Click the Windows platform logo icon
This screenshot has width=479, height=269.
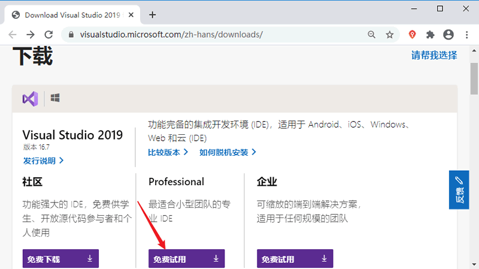55,98
